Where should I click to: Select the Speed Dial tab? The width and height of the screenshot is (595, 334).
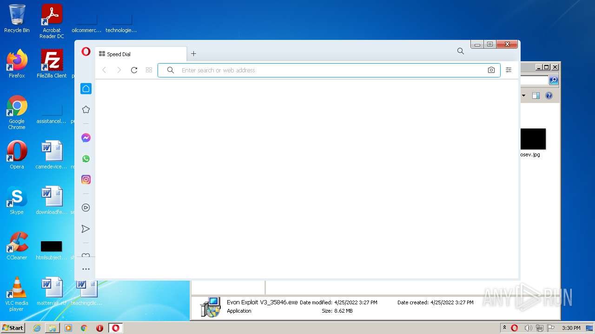pyautogui.click(x=141, y=54)
